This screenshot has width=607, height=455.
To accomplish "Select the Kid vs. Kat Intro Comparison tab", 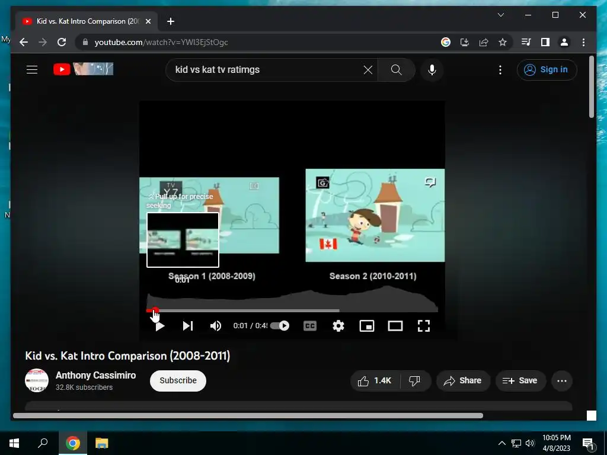I will click(87, 21).
